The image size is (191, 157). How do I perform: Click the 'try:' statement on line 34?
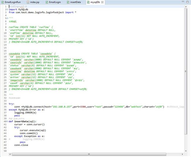(11, 104)
